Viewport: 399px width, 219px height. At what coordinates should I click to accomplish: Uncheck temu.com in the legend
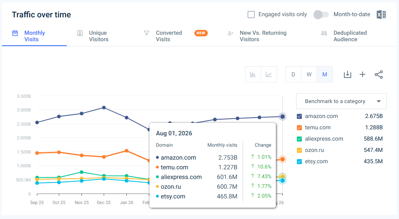click(299, 128)
